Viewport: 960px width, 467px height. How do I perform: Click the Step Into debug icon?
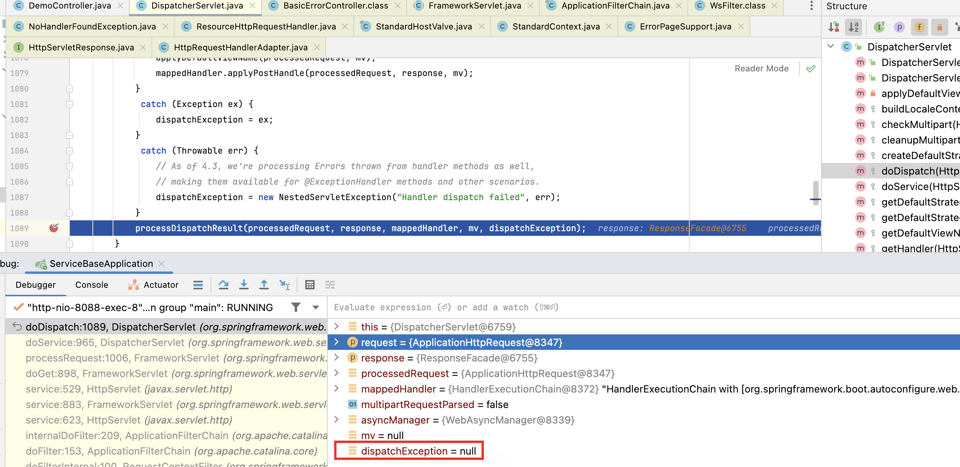pos(243,285)
